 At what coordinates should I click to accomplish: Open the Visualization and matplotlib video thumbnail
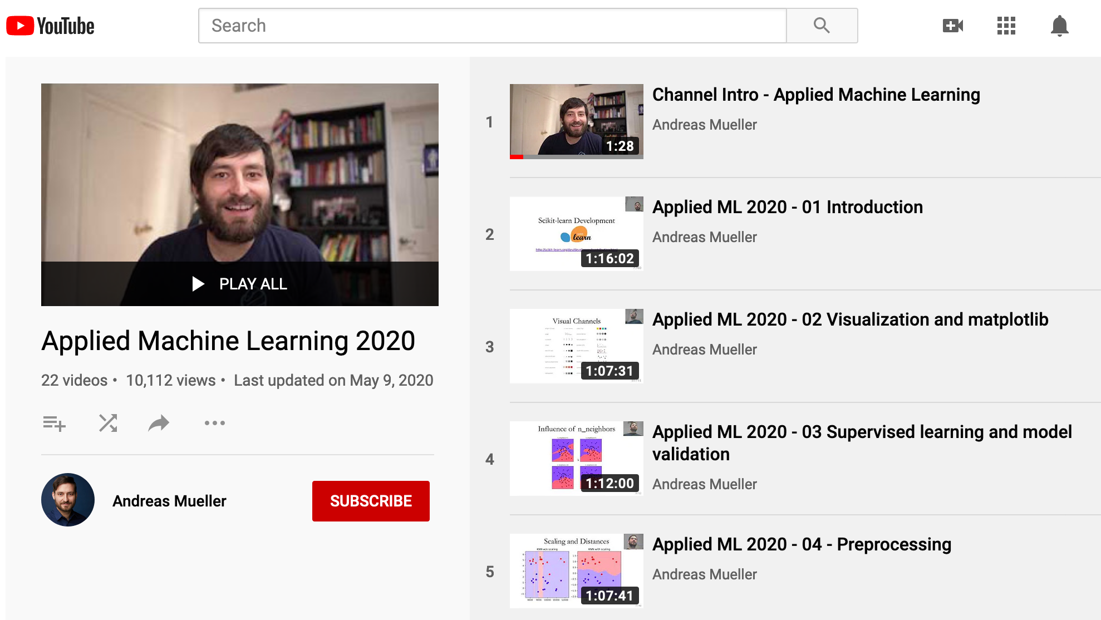576,346
